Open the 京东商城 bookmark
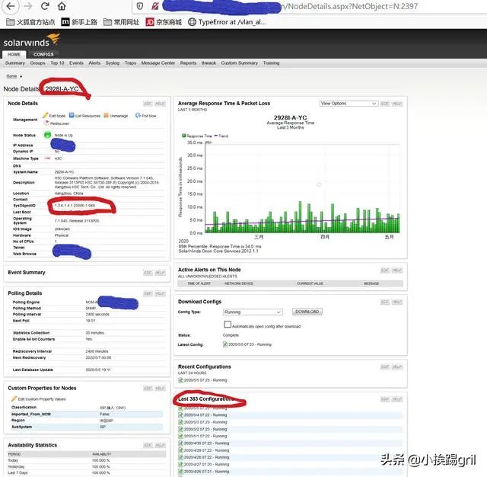487x477 pixels. tap(164, 22)
